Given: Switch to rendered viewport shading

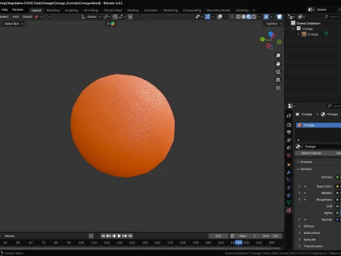Looking at the screenshot, I should 254,16.
